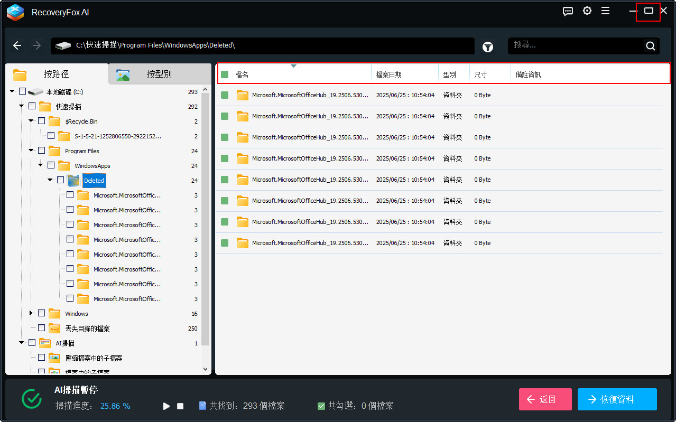Click the 搜尋 search input field

[x=576, y=46]
